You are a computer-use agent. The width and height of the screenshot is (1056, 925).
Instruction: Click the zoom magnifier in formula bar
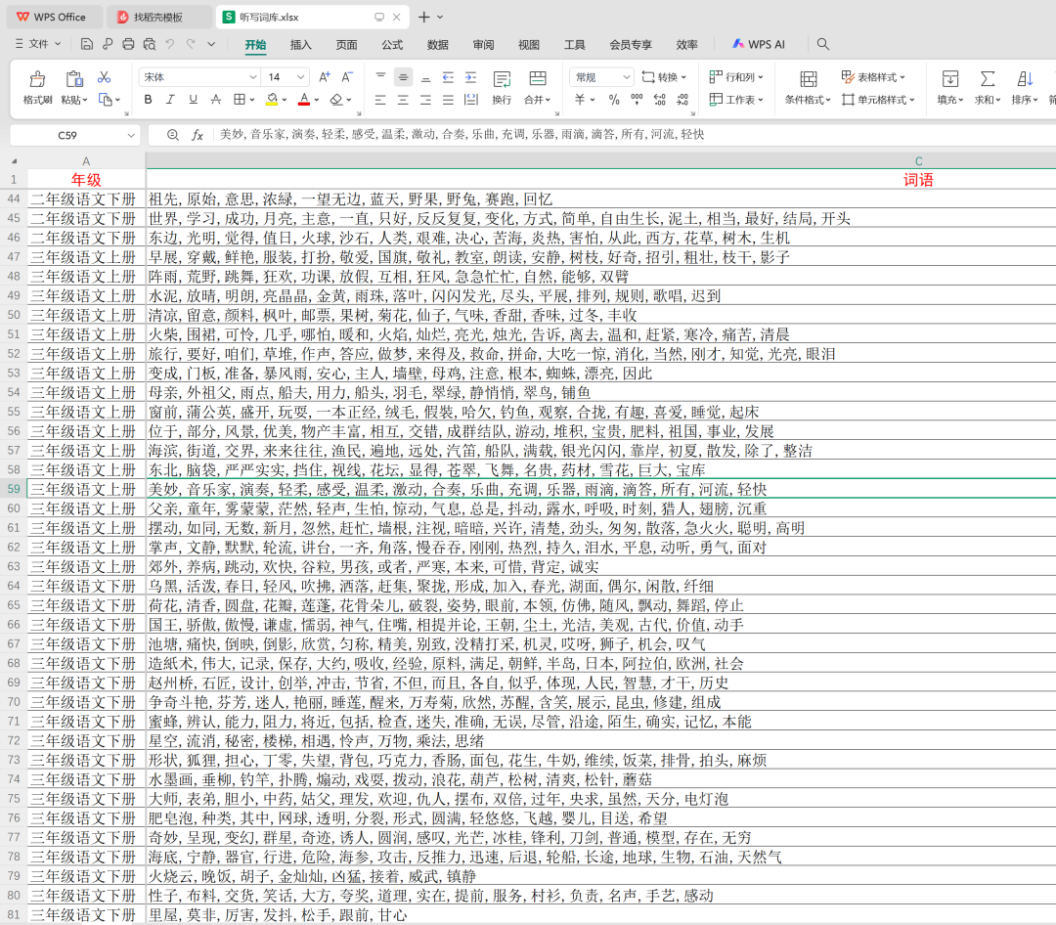coord(173,135)
